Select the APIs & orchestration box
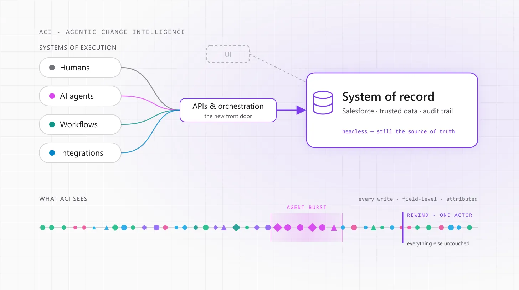Viewport: 519px width, 290px height. pos(228,110)
